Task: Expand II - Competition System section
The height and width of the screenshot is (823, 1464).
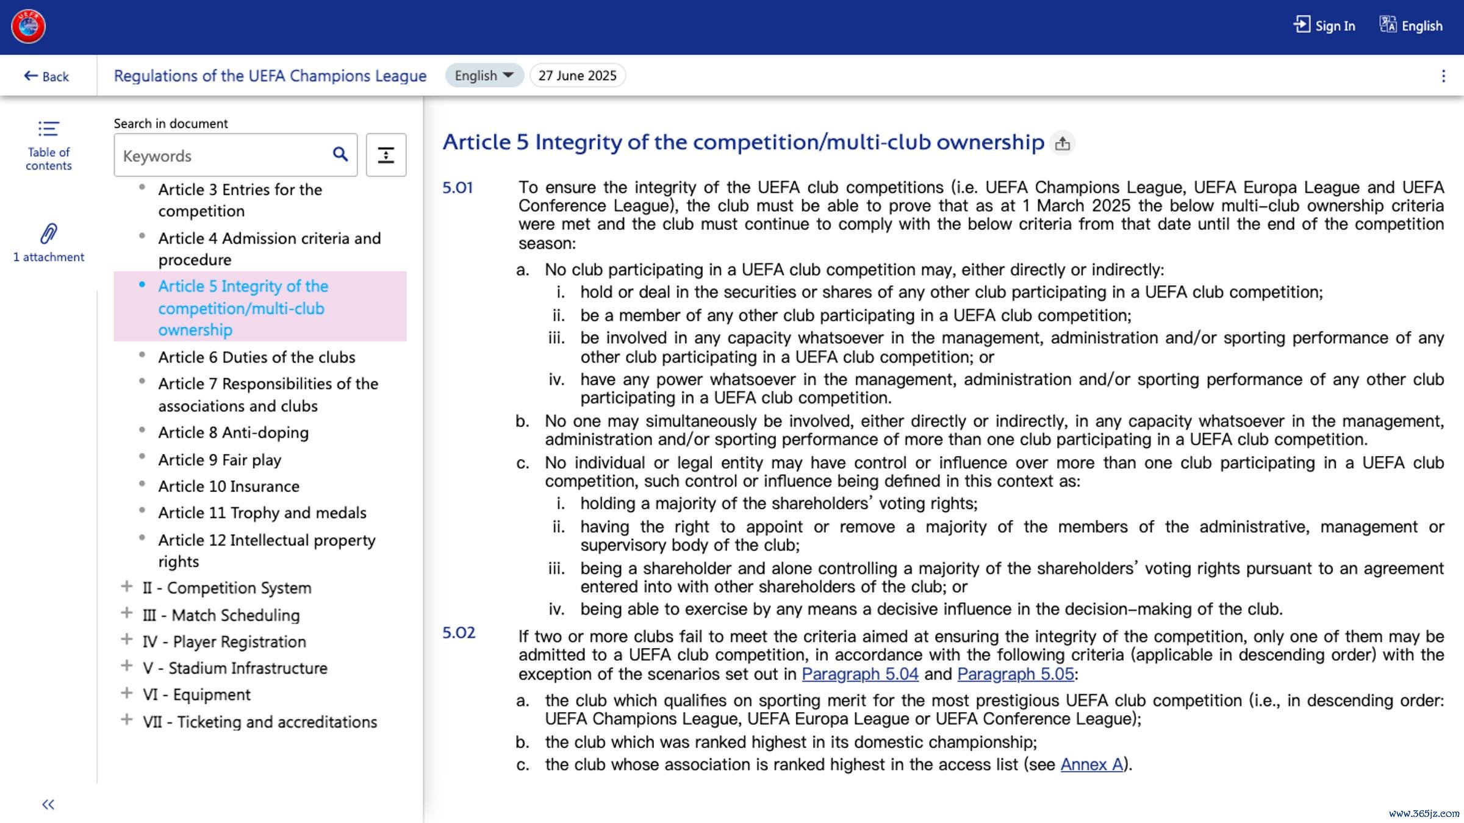Action: coord(127,587)
